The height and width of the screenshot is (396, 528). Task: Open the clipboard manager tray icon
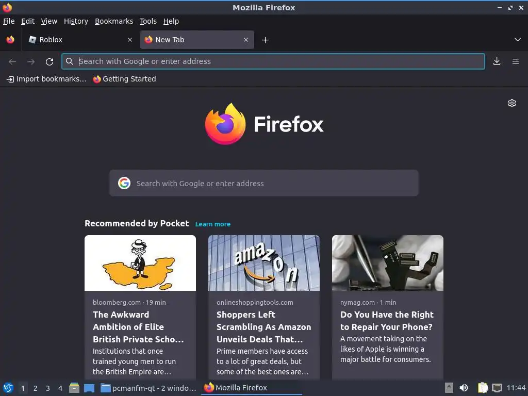tap(483, 388)
